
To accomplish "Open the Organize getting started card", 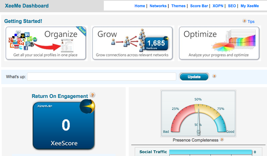I will [46, 43].
